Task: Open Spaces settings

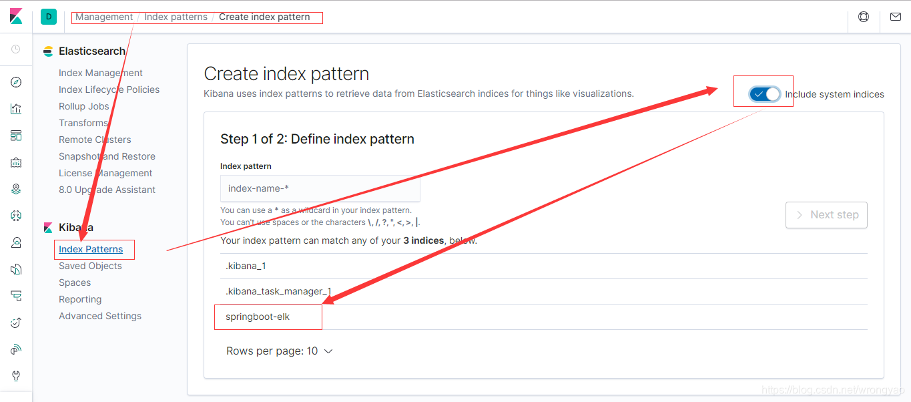Action: [75, 282]
